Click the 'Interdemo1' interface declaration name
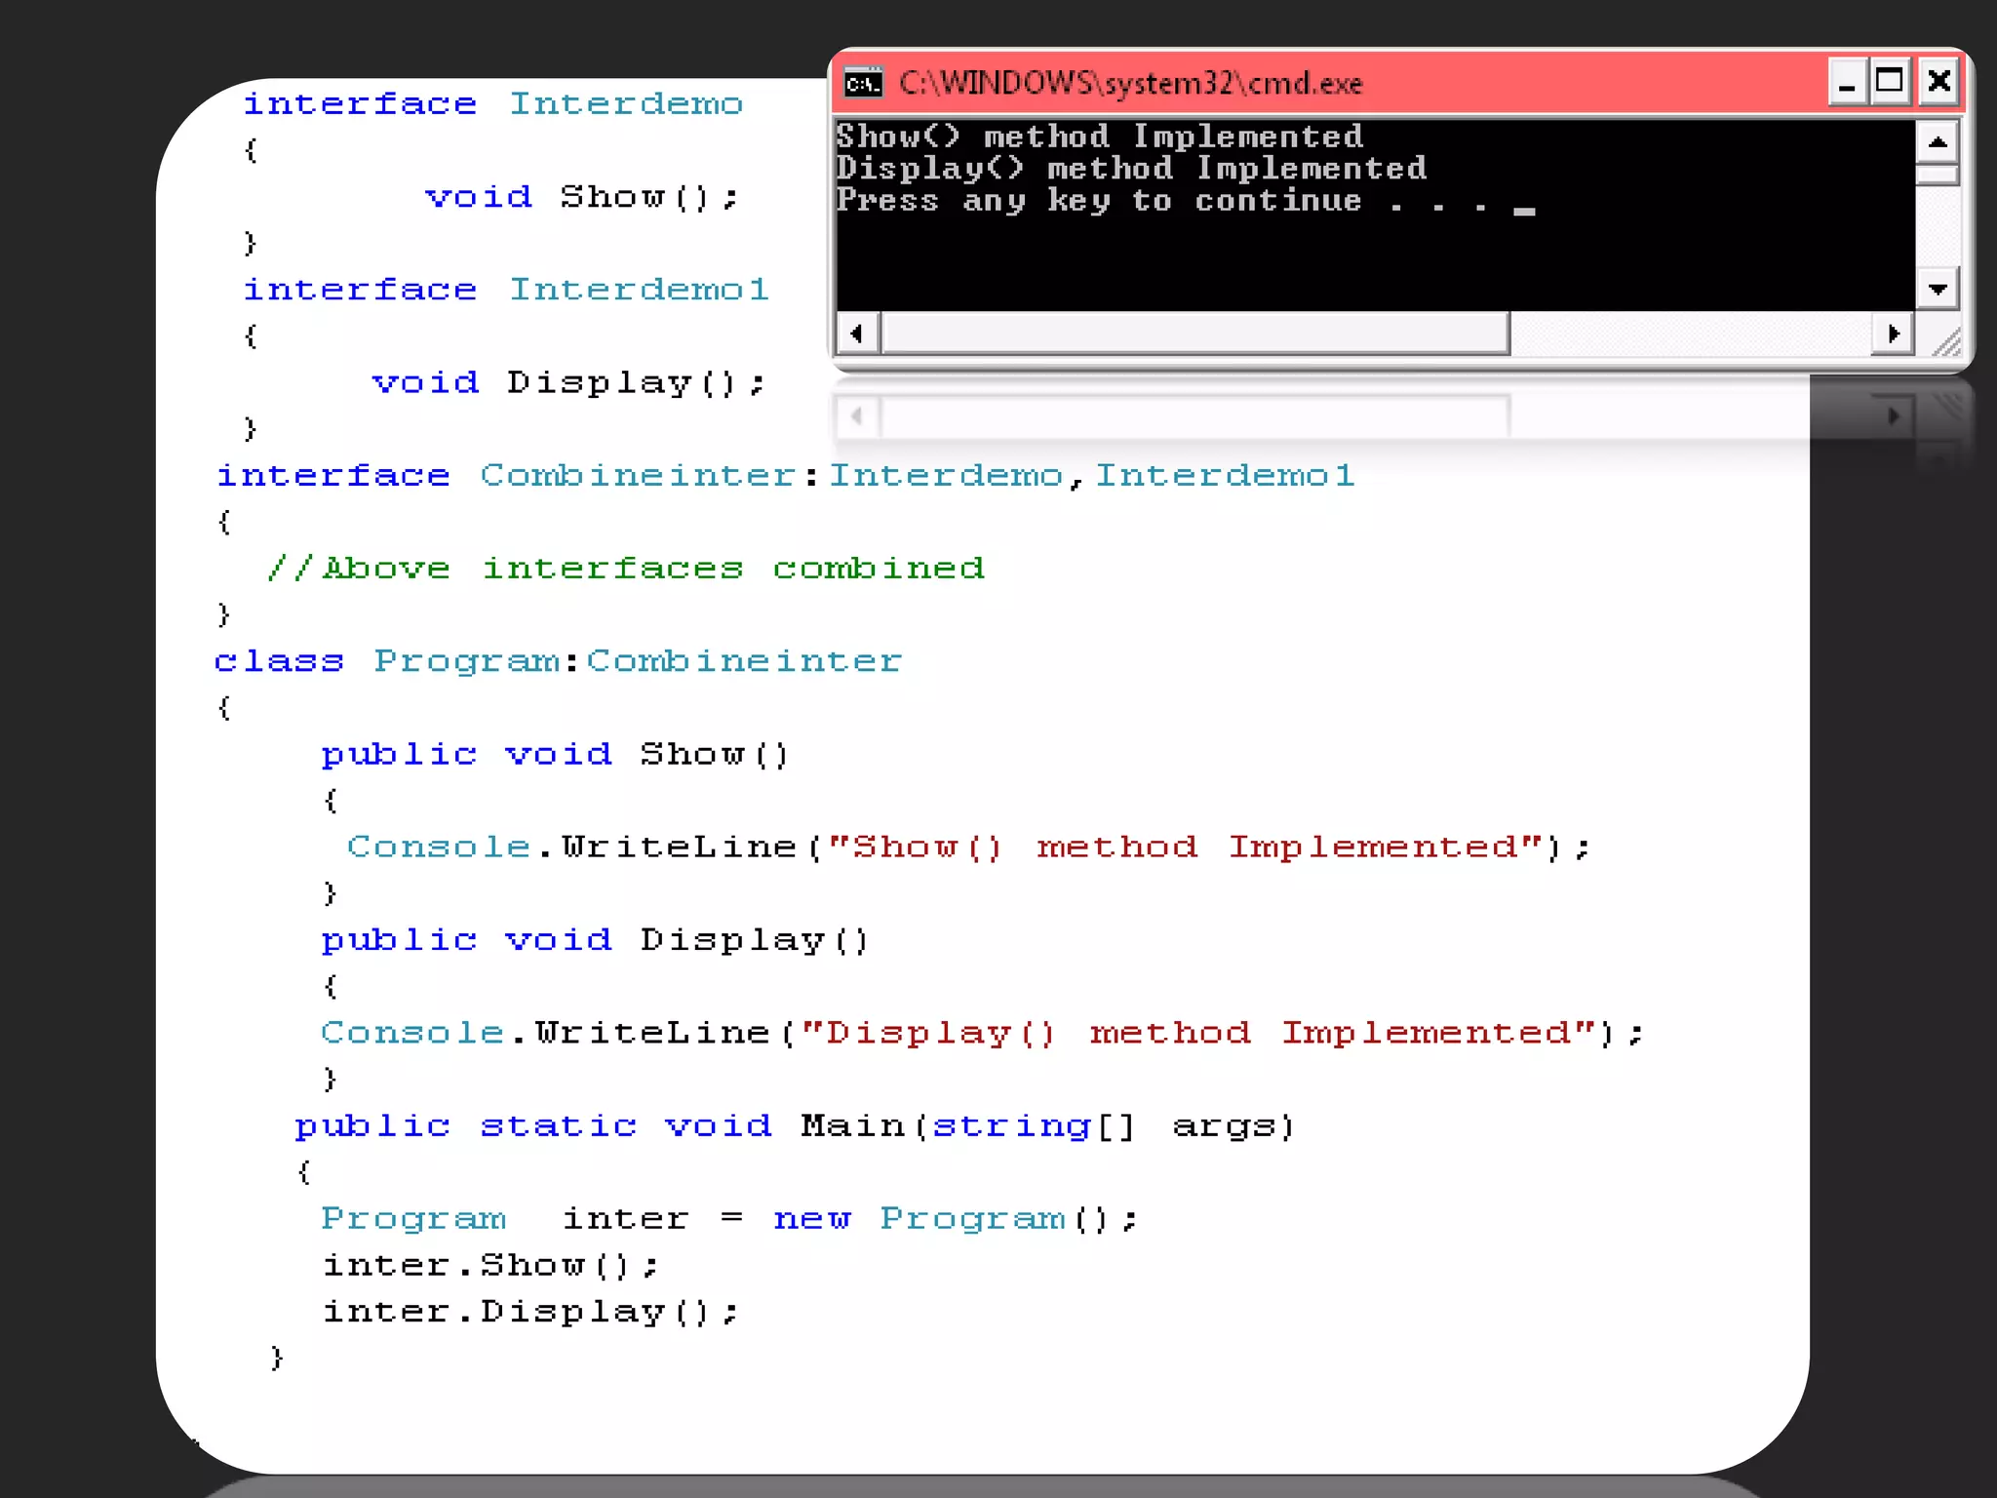 [x=639, y=290]
